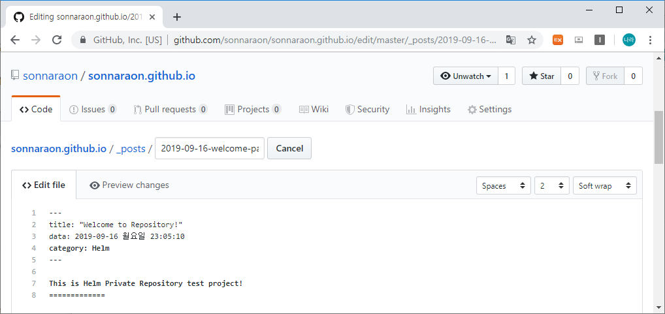Click the watchers count 1

pos(506,76)
